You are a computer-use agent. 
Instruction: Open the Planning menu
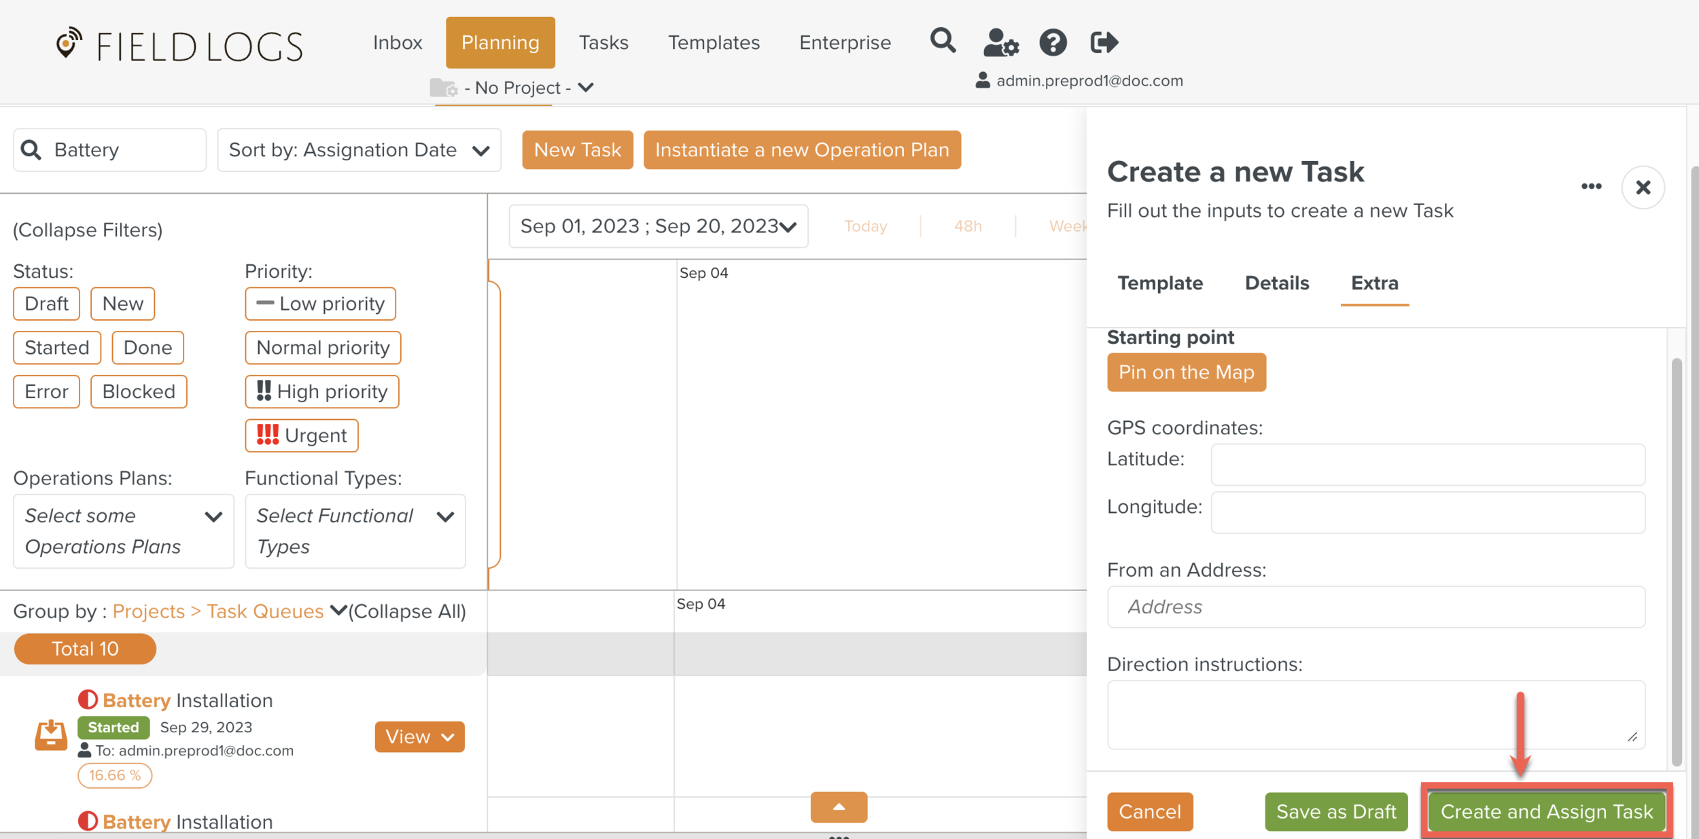[500, 42]
